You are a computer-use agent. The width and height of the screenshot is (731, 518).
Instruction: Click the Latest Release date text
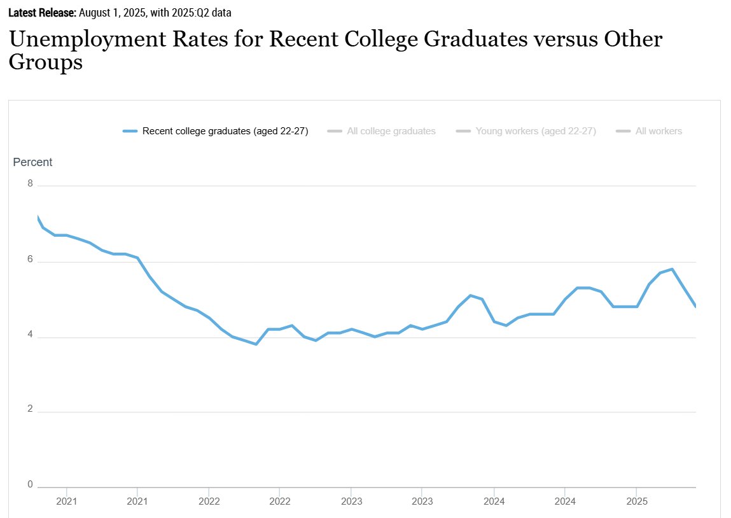(120, 13)
